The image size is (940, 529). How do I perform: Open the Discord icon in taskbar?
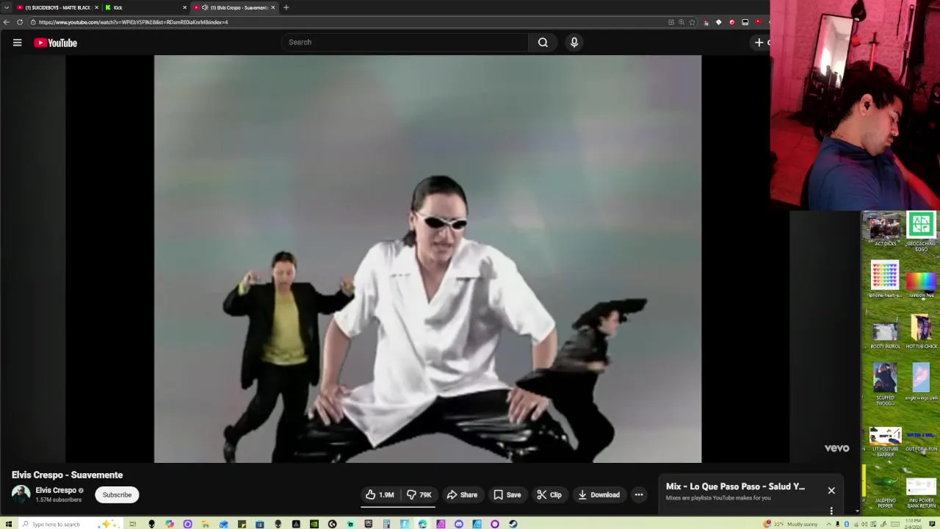coord(458,524)
